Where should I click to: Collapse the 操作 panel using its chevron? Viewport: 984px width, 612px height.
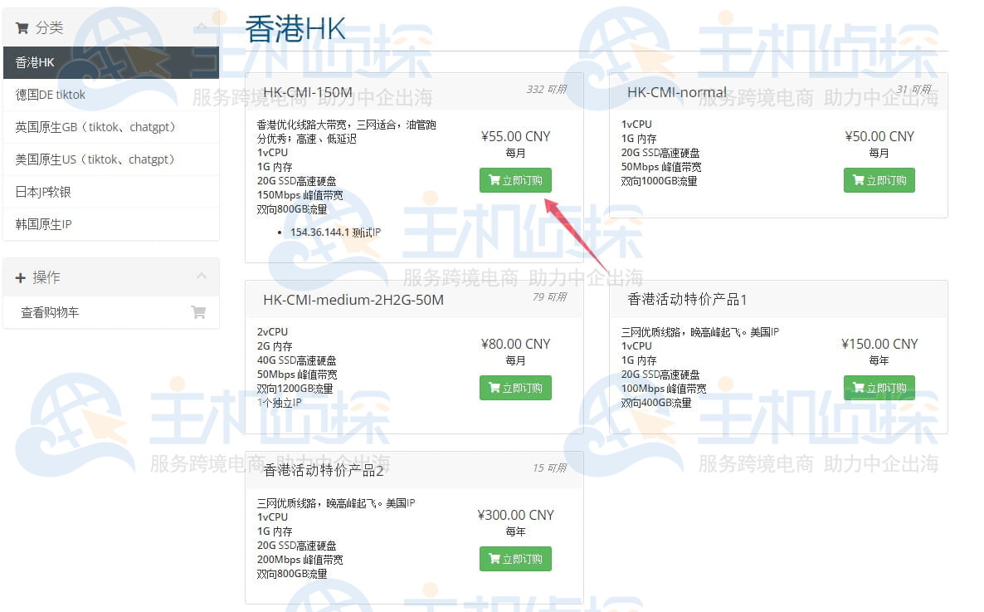[x=202, y=277]
